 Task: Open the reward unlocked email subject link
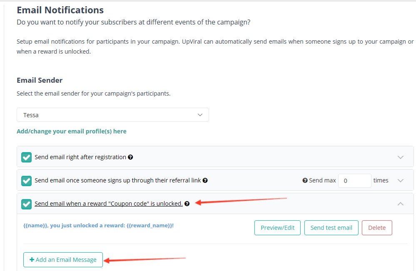point(98,226)
